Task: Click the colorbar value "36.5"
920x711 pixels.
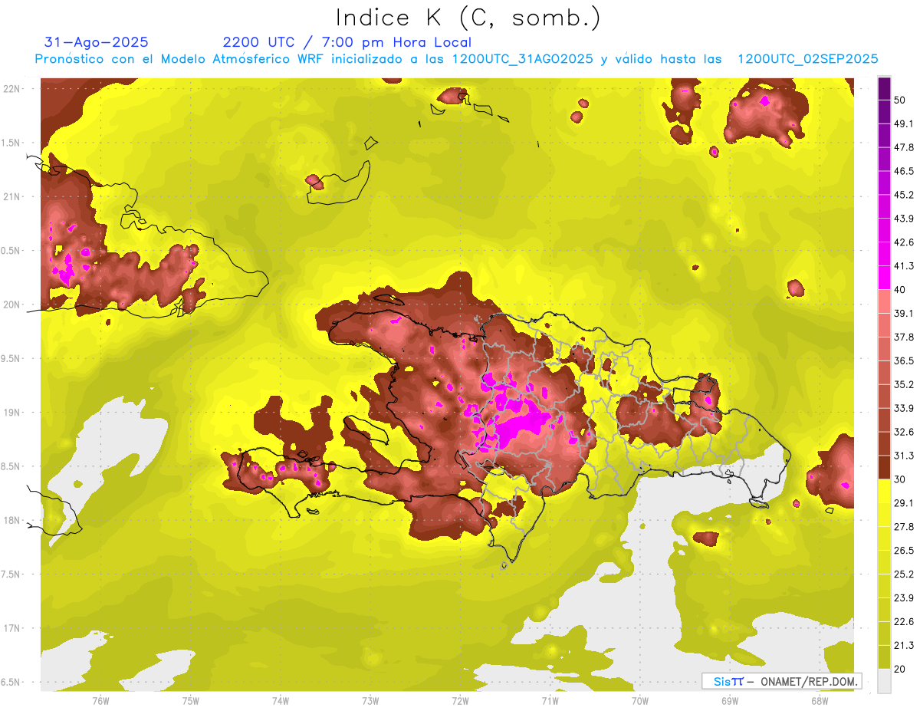Action: tap(904, 360)
